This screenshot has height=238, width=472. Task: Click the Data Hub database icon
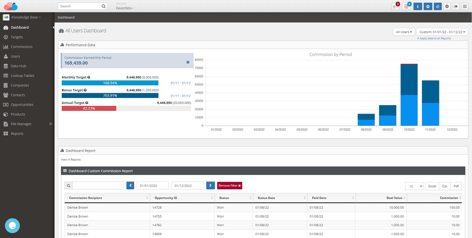pyautogui.click(x=6, y=66)
